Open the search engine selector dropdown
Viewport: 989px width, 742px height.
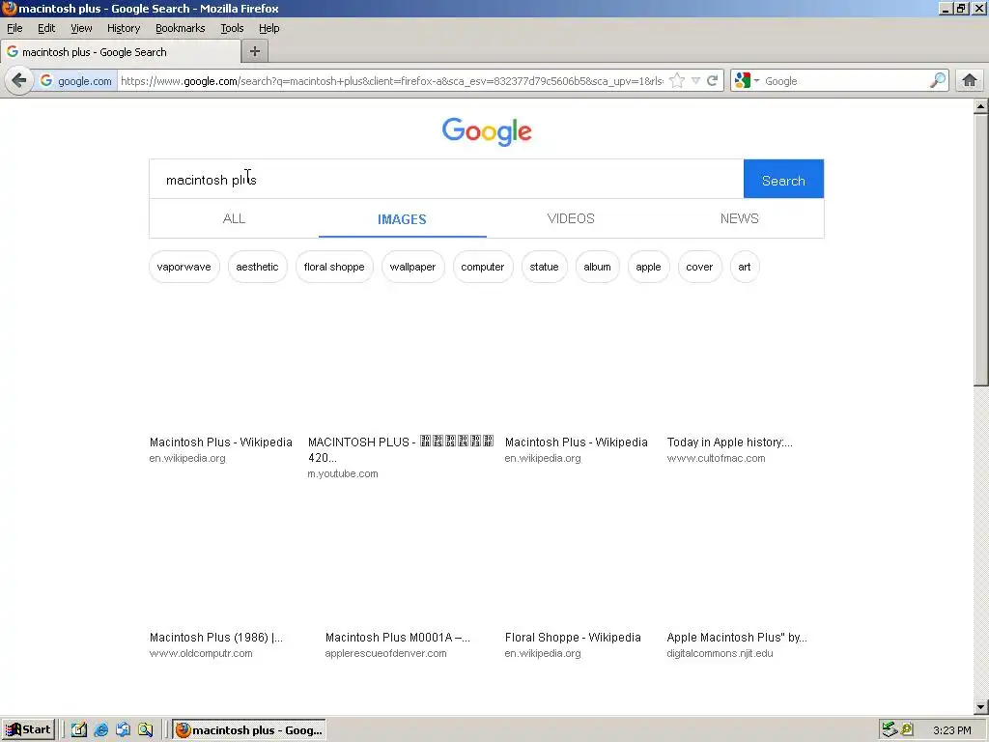click(747, 81)
